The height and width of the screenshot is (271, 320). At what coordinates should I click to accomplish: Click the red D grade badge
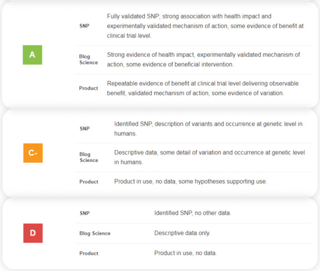point(33,233)
